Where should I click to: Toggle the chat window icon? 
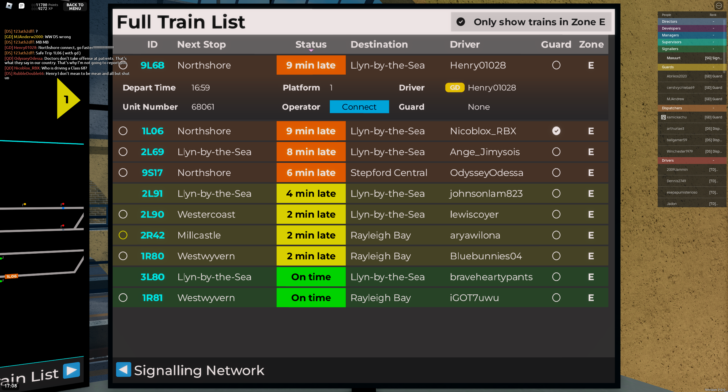click(22, 6)
